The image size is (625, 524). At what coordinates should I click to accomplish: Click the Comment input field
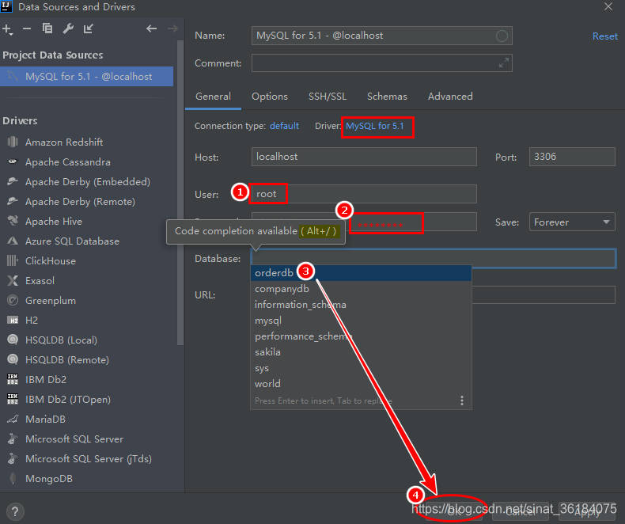381,63
